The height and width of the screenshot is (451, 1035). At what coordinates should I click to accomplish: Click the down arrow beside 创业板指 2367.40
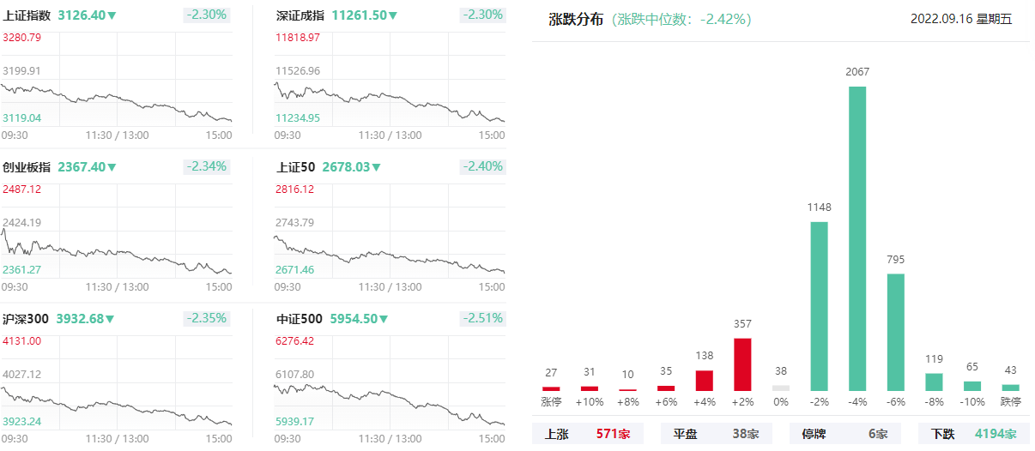[x=112, y=167]
